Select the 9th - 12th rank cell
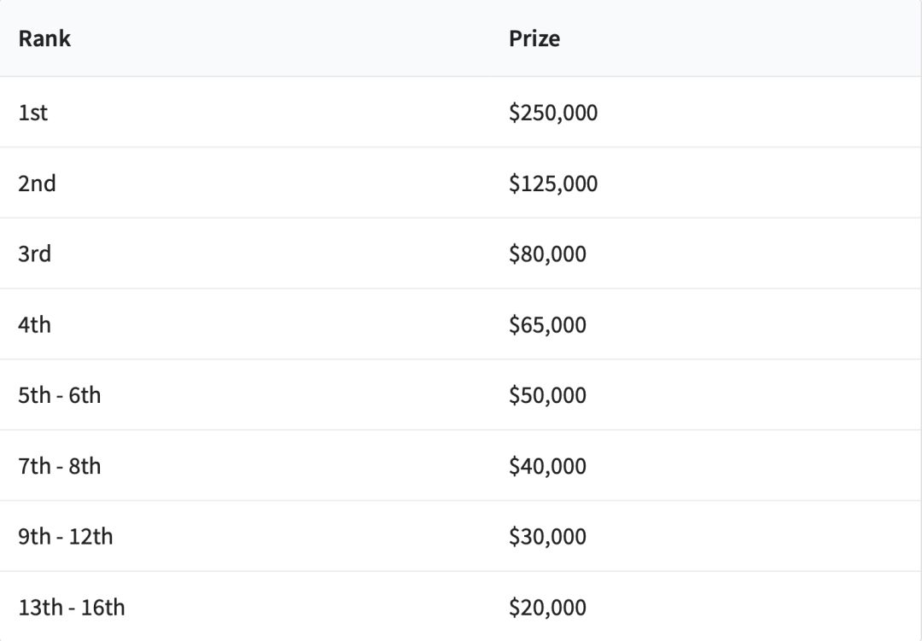 coord(65,538)
